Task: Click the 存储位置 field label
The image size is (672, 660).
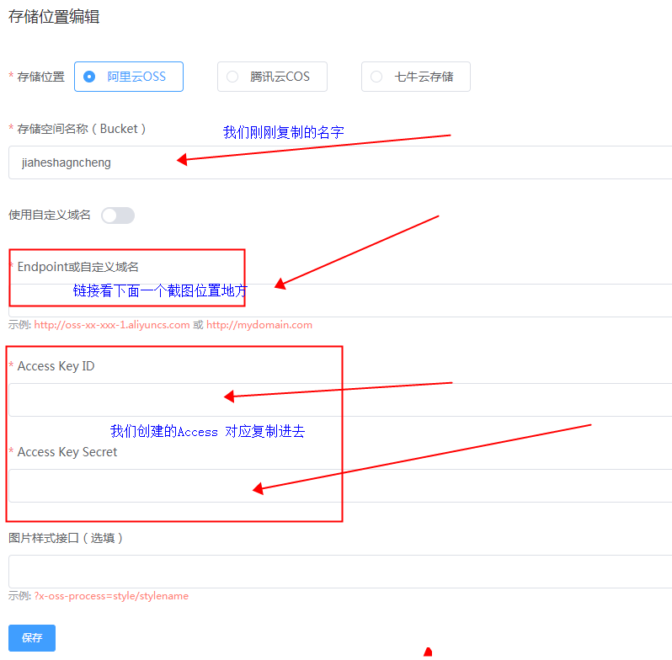Action: [x=41, y=77]
